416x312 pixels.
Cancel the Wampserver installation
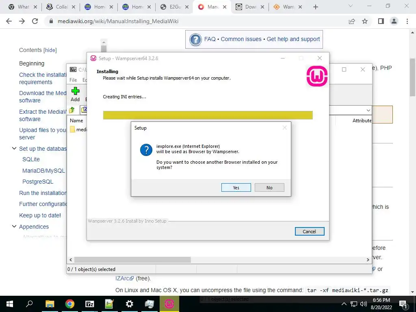(309, 231)
